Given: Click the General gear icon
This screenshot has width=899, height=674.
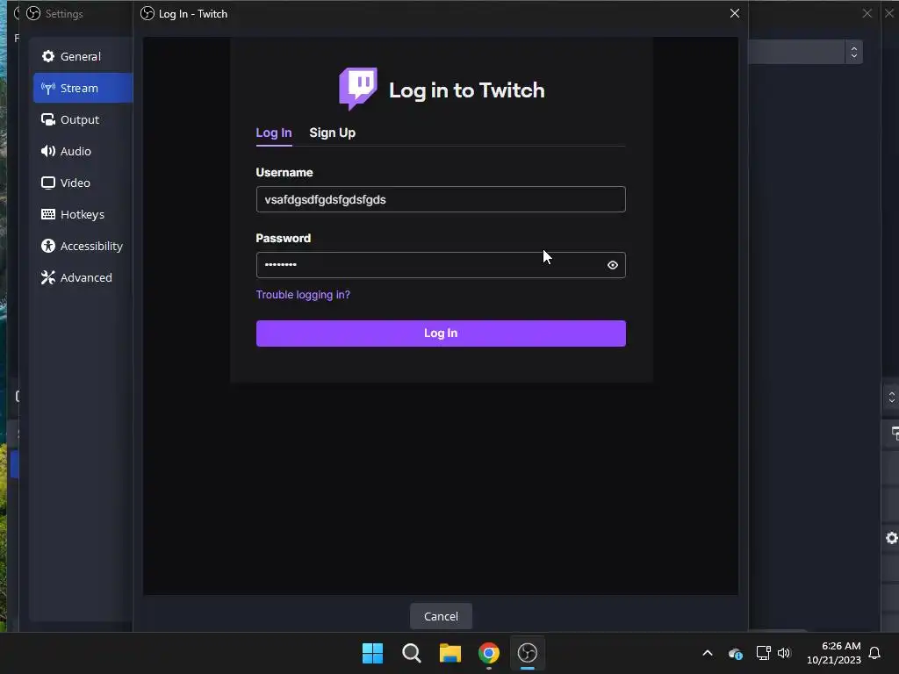Looking at the screenshot, I should tap(48, 56).
